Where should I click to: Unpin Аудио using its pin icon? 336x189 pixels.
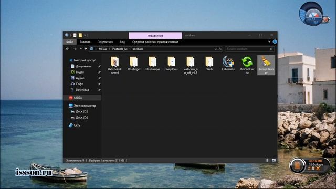tap(99, 78)
